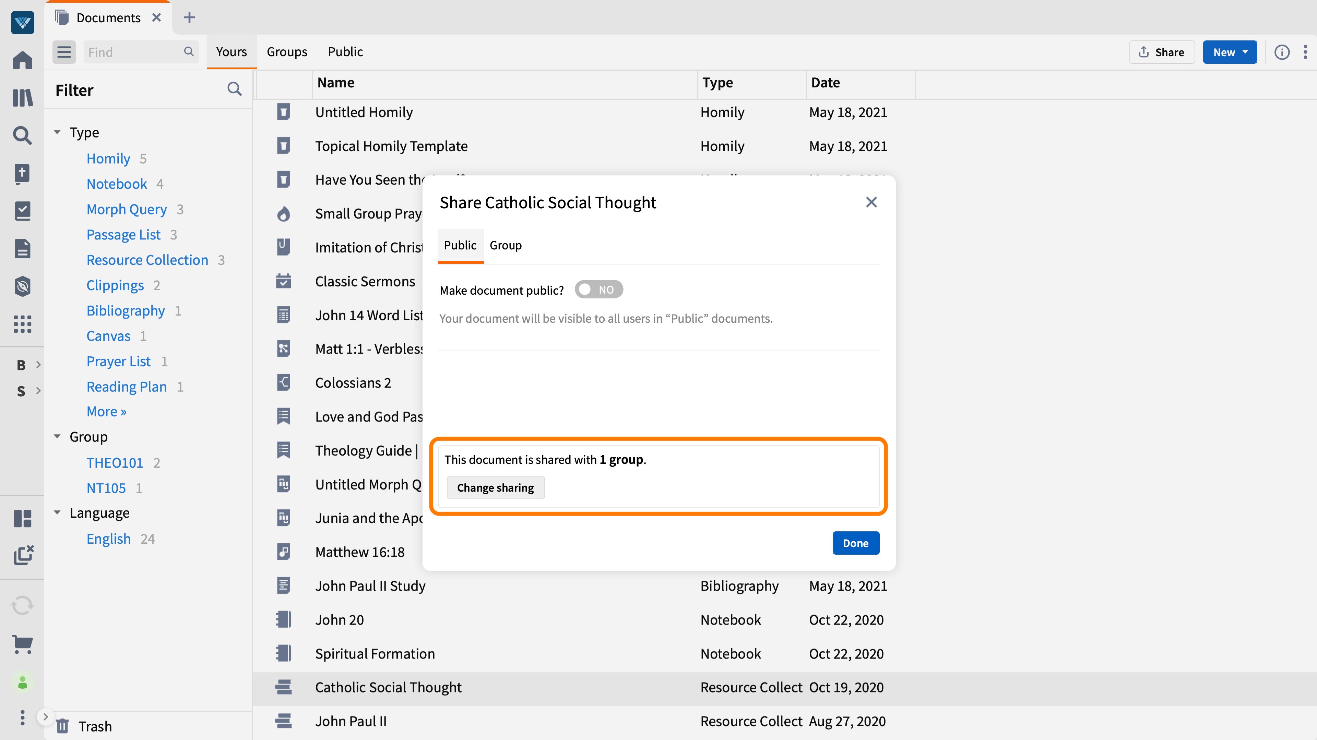The image size is (1317, 740).
Task: Click the Done button in the dialog
Action: pos(855,543)
